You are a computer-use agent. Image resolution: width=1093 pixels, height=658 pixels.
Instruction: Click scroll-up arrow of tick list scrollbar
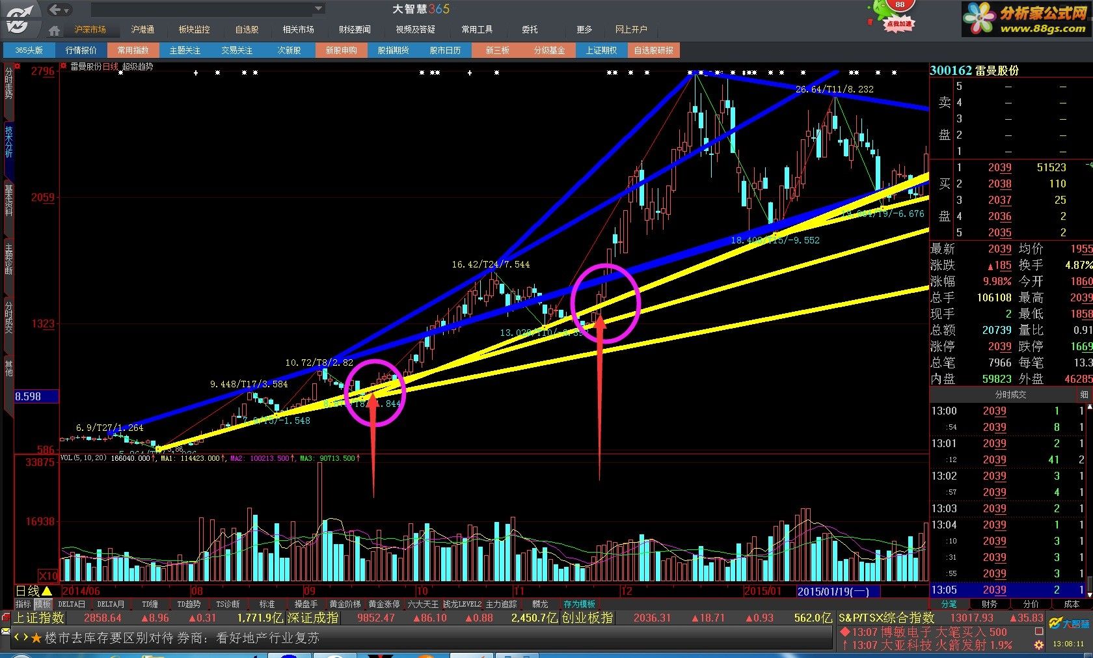[1090, 406]
